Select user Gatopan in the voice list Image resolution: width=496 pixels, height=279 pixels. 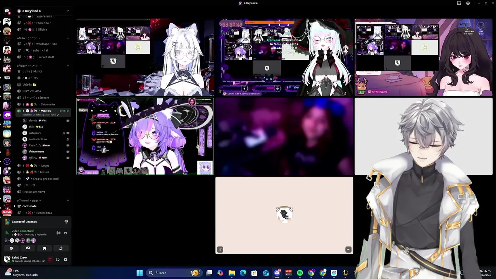[46, 133]
